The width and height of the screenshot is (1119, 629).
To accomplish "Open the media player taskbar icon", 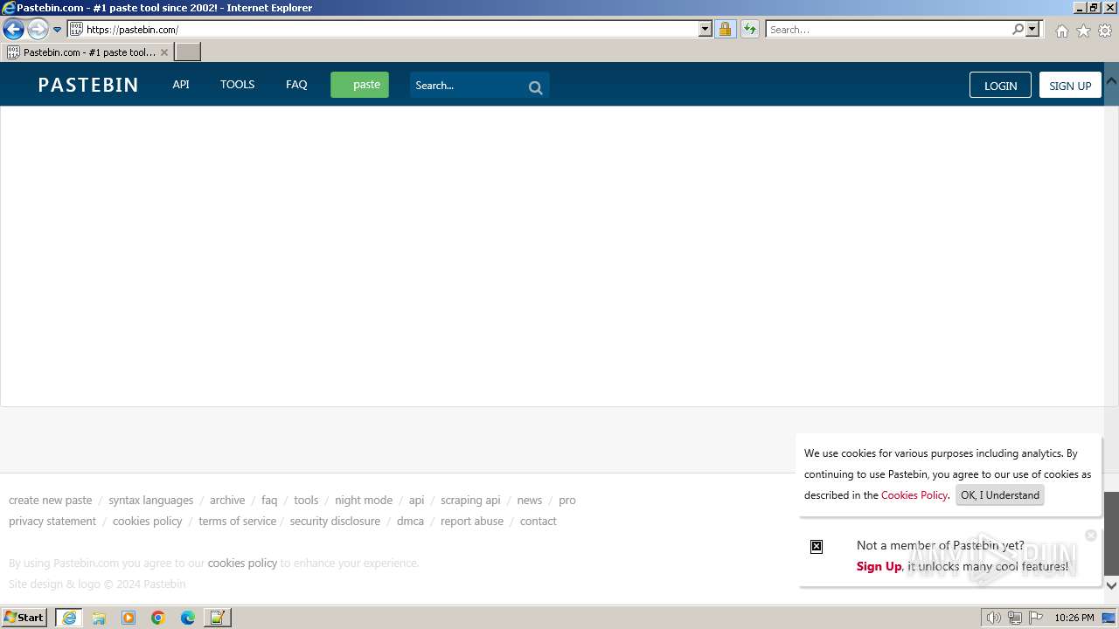I will click(x=129, y=618).
